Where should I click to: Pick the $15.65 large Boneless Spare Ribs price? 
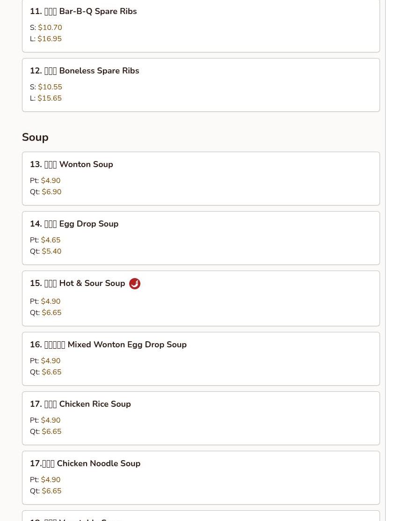pyautogui.click(x=50, y=98)
